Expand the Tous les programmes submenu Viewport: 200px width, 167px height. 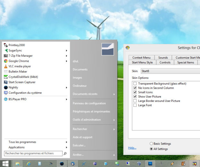(x=22, y=142)
